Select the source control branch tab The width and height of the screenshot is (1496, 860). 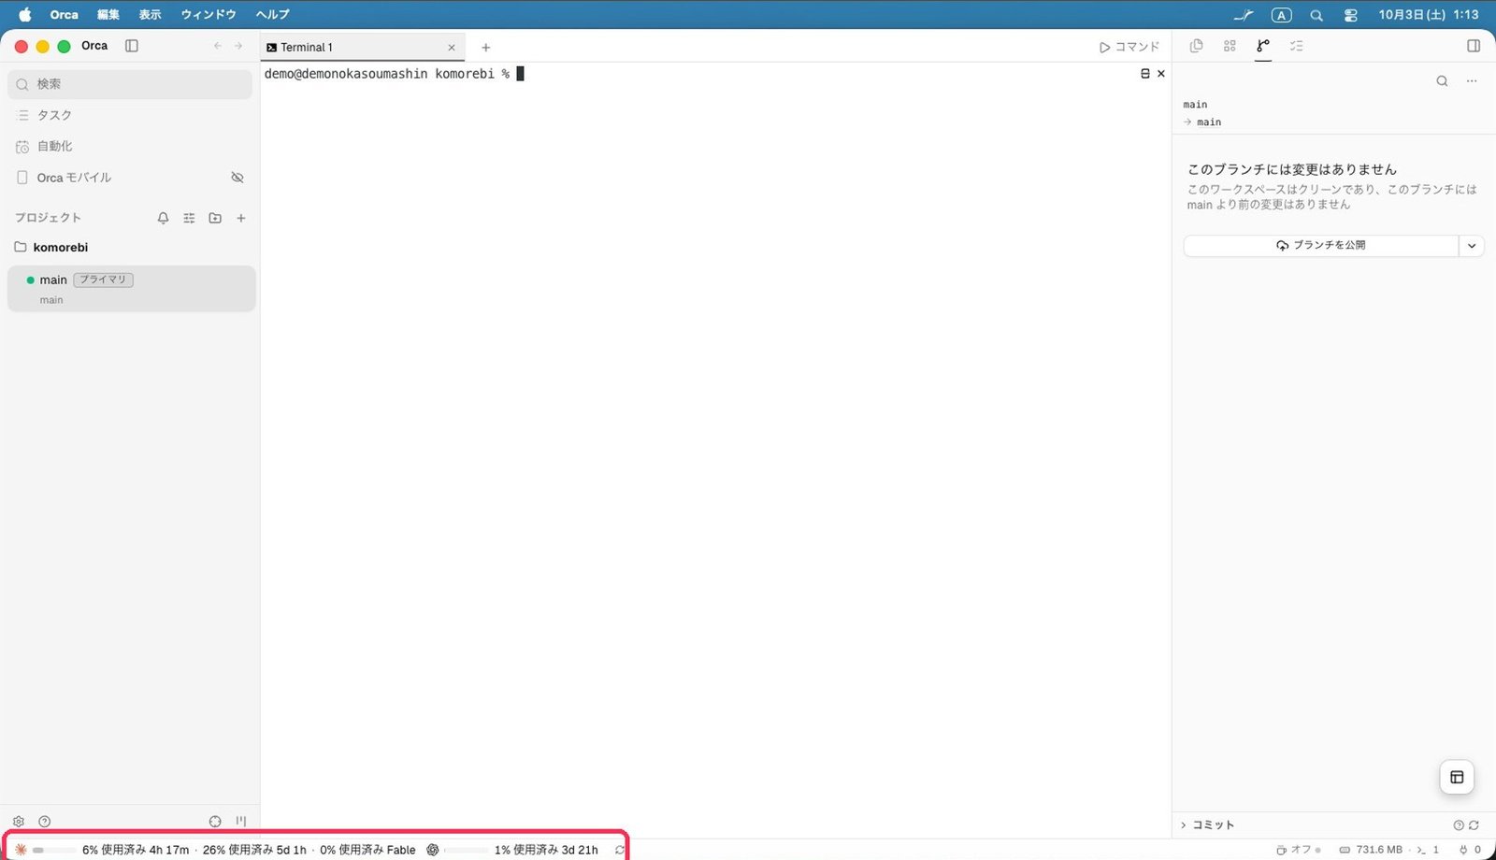(1263, 46)
